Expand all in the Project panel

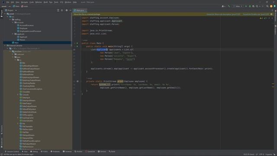click(x=58, y=10)
